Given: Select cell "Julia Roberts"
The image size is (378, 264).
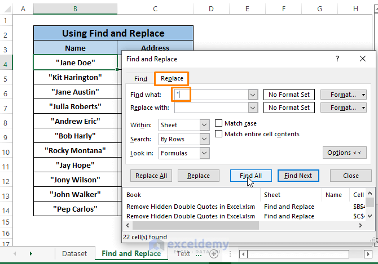Looking at the screenshot, I should pyautogui.click(x=75, y=107).
